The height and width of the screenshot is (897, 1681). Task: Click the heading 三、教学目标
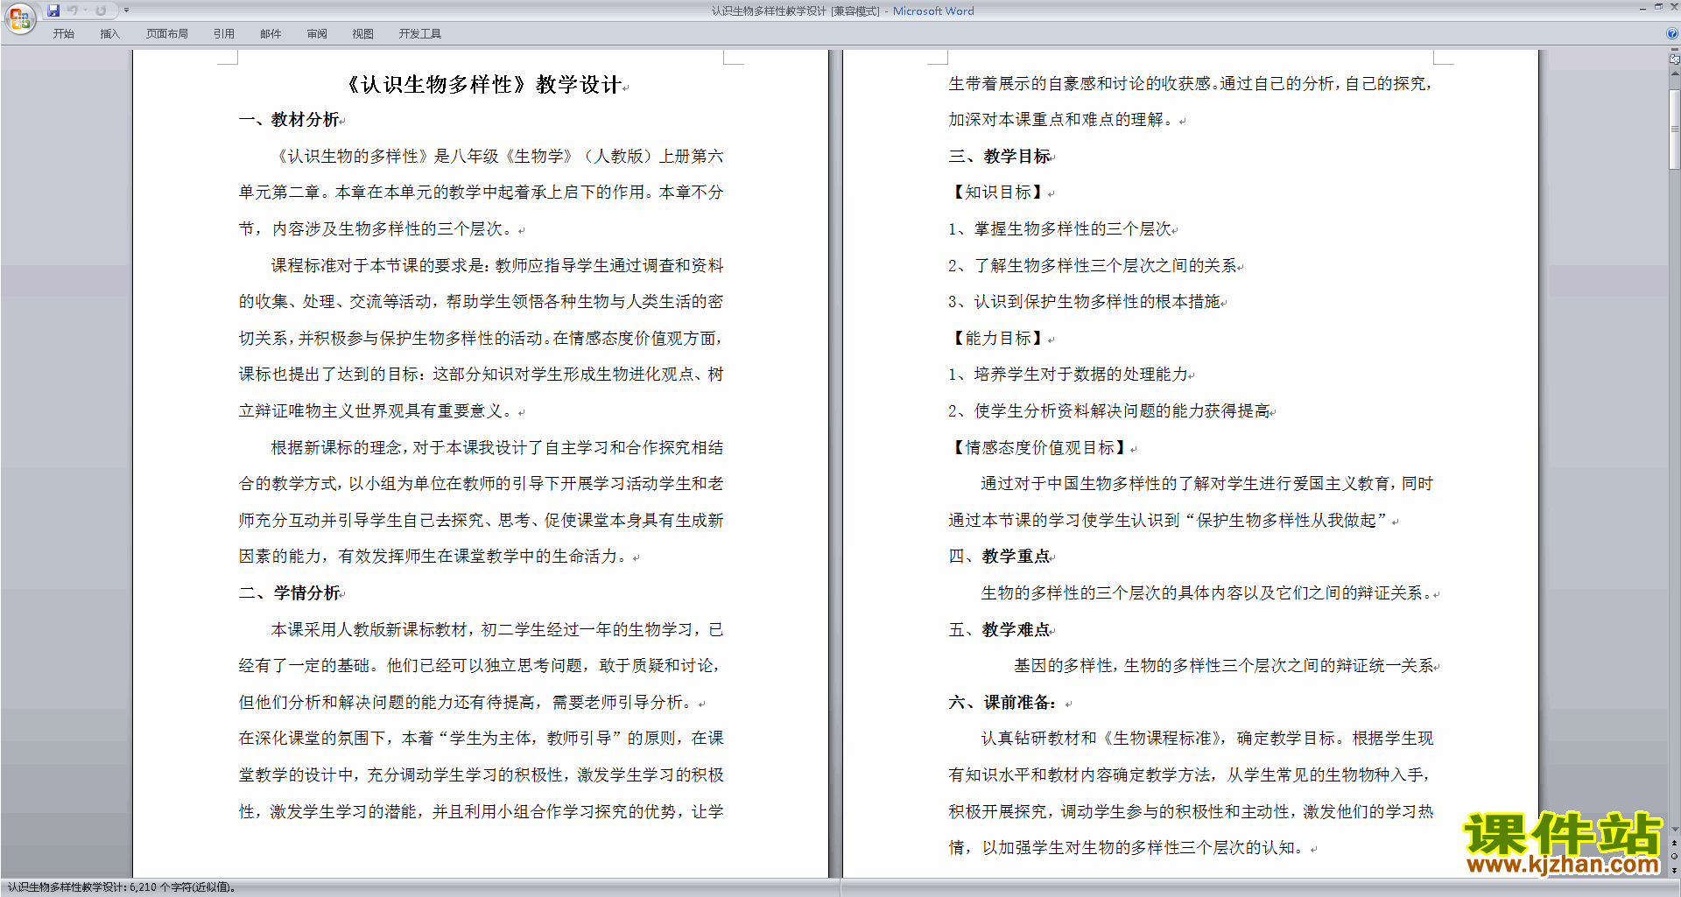coord(1000,157)
